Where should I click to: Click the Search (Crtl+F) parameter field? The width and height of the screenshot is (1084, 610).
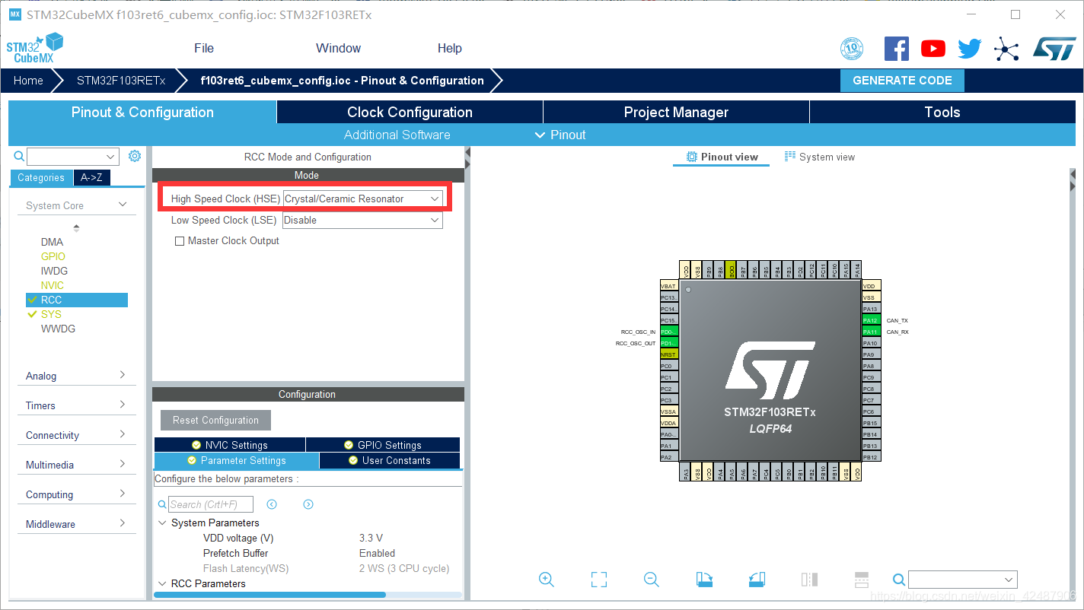click(211, 504)
